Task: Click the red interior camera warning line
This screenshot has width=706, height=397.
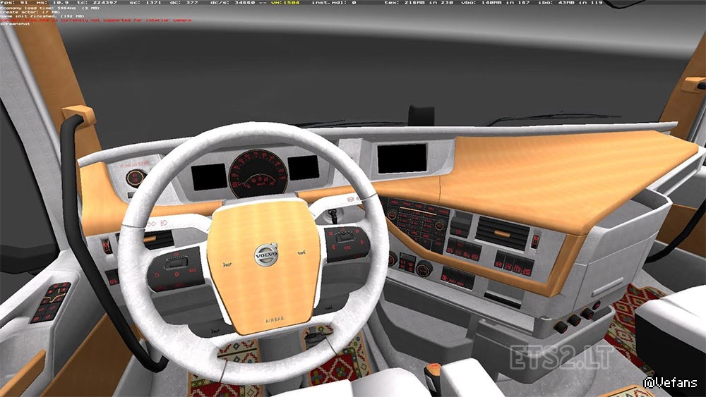Action: point(96,20)
